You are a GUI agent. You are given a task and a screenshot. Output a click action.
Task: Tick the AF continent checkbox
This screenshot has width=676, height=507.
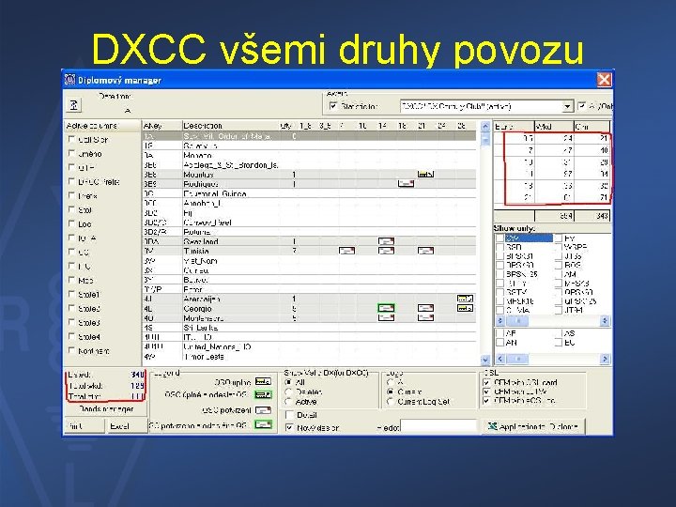coord(500,333)
